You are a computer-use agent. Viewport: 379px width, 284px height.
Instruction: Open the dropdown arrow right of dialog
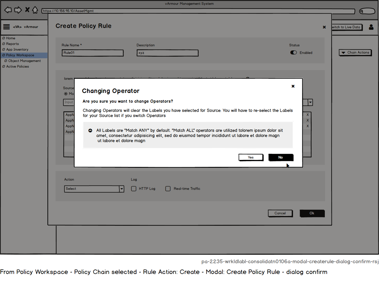310,102
